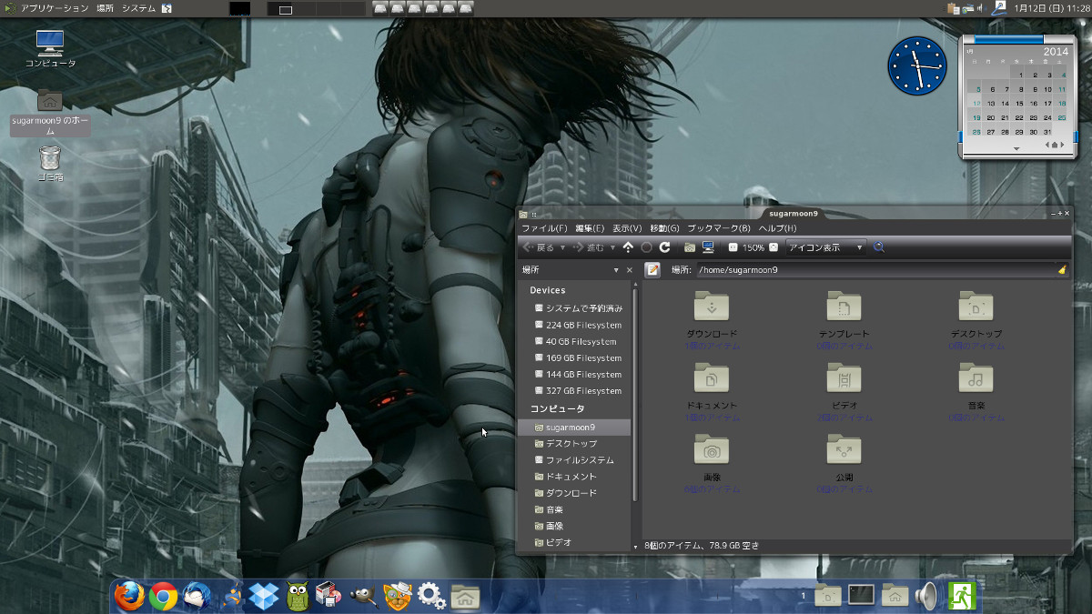
Task: Open アプリケーション menu in top panel
Action: tap(54, 8)
